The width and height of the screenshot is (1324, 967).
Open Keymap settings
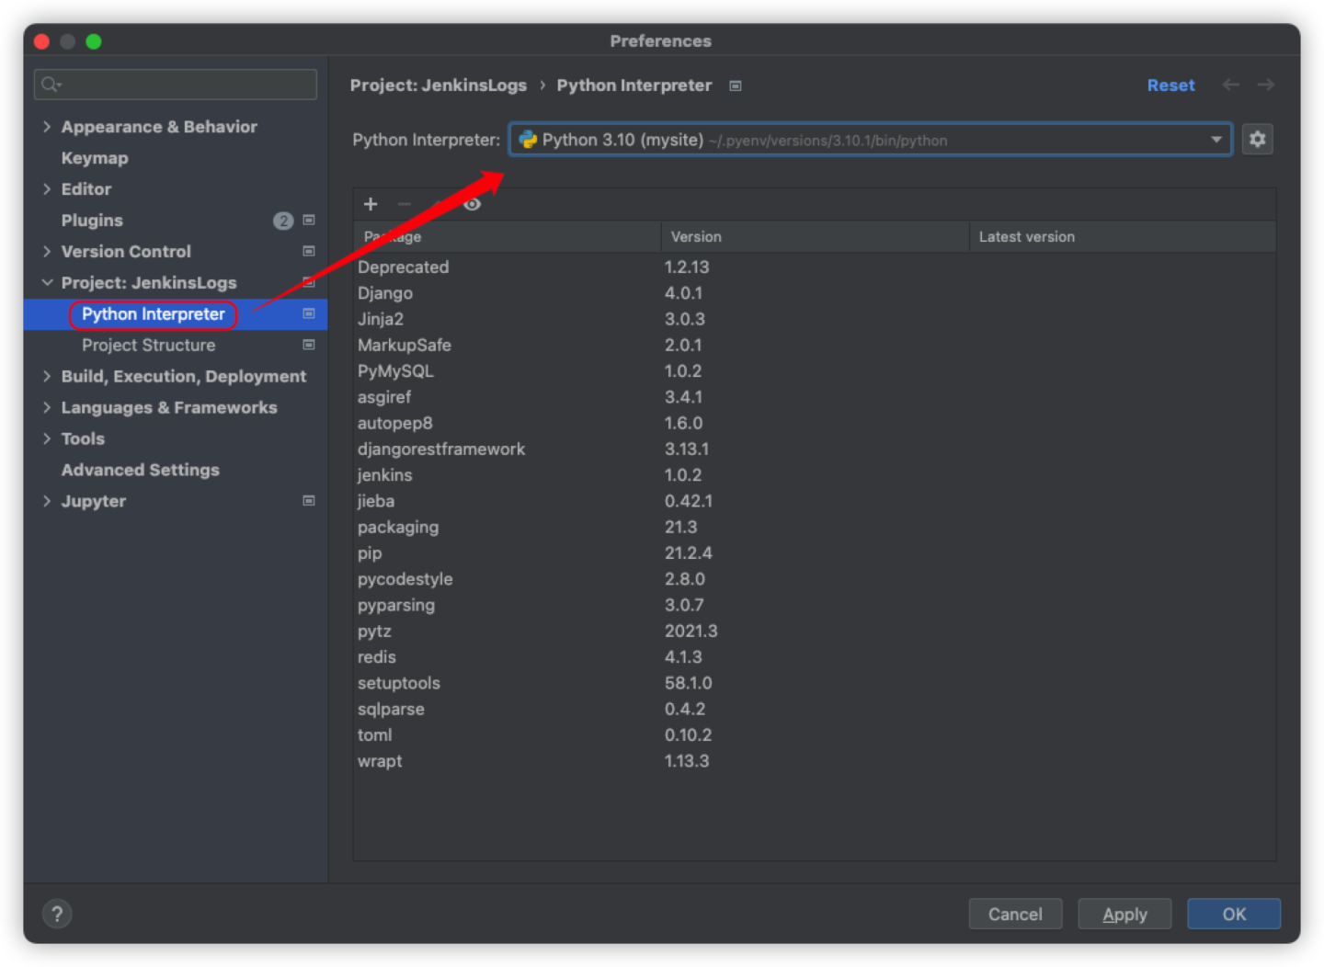coord(95,158)
